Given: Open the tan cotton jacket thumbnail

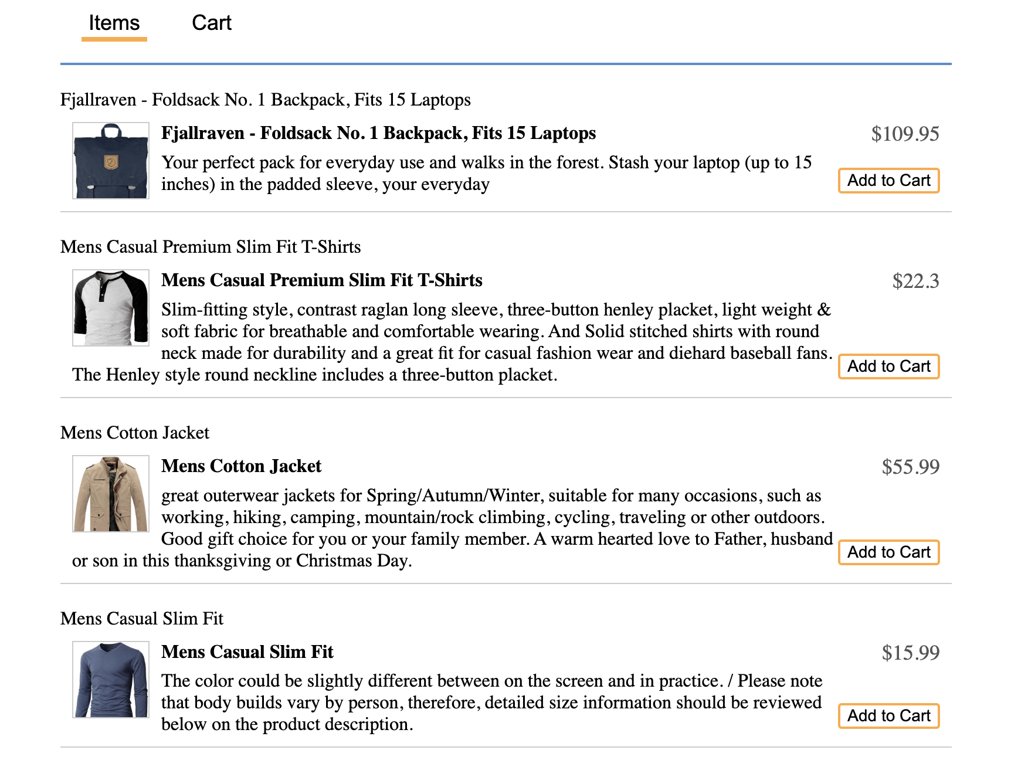Looking at the screenshot, I should [x=111, y=494].
